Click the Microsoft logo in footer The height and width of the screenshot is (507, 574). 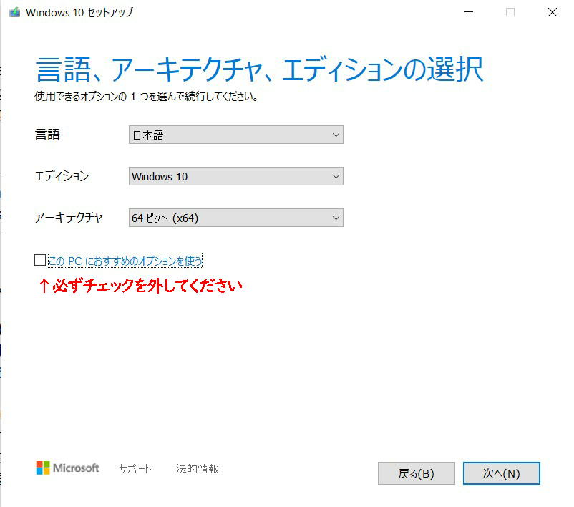[x=68, y=468]
